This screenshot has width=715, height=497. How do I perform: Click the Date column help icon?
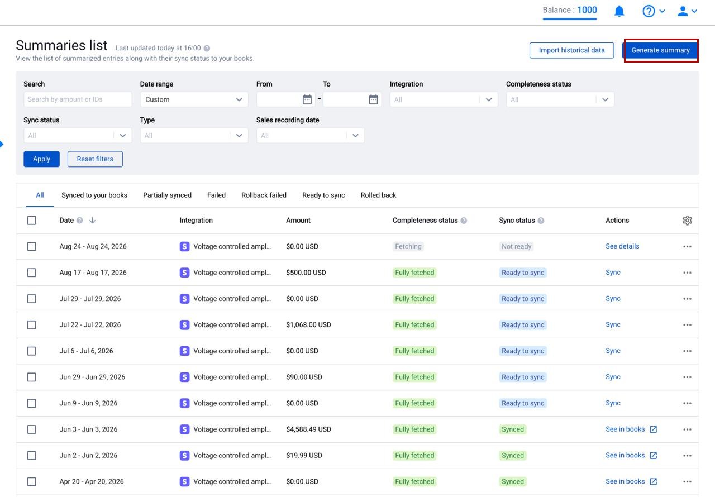[79, 221]
